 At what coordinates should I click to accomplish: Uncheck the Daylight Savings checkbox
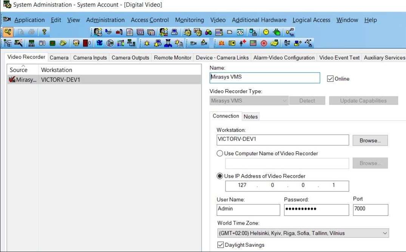(221, 245)
